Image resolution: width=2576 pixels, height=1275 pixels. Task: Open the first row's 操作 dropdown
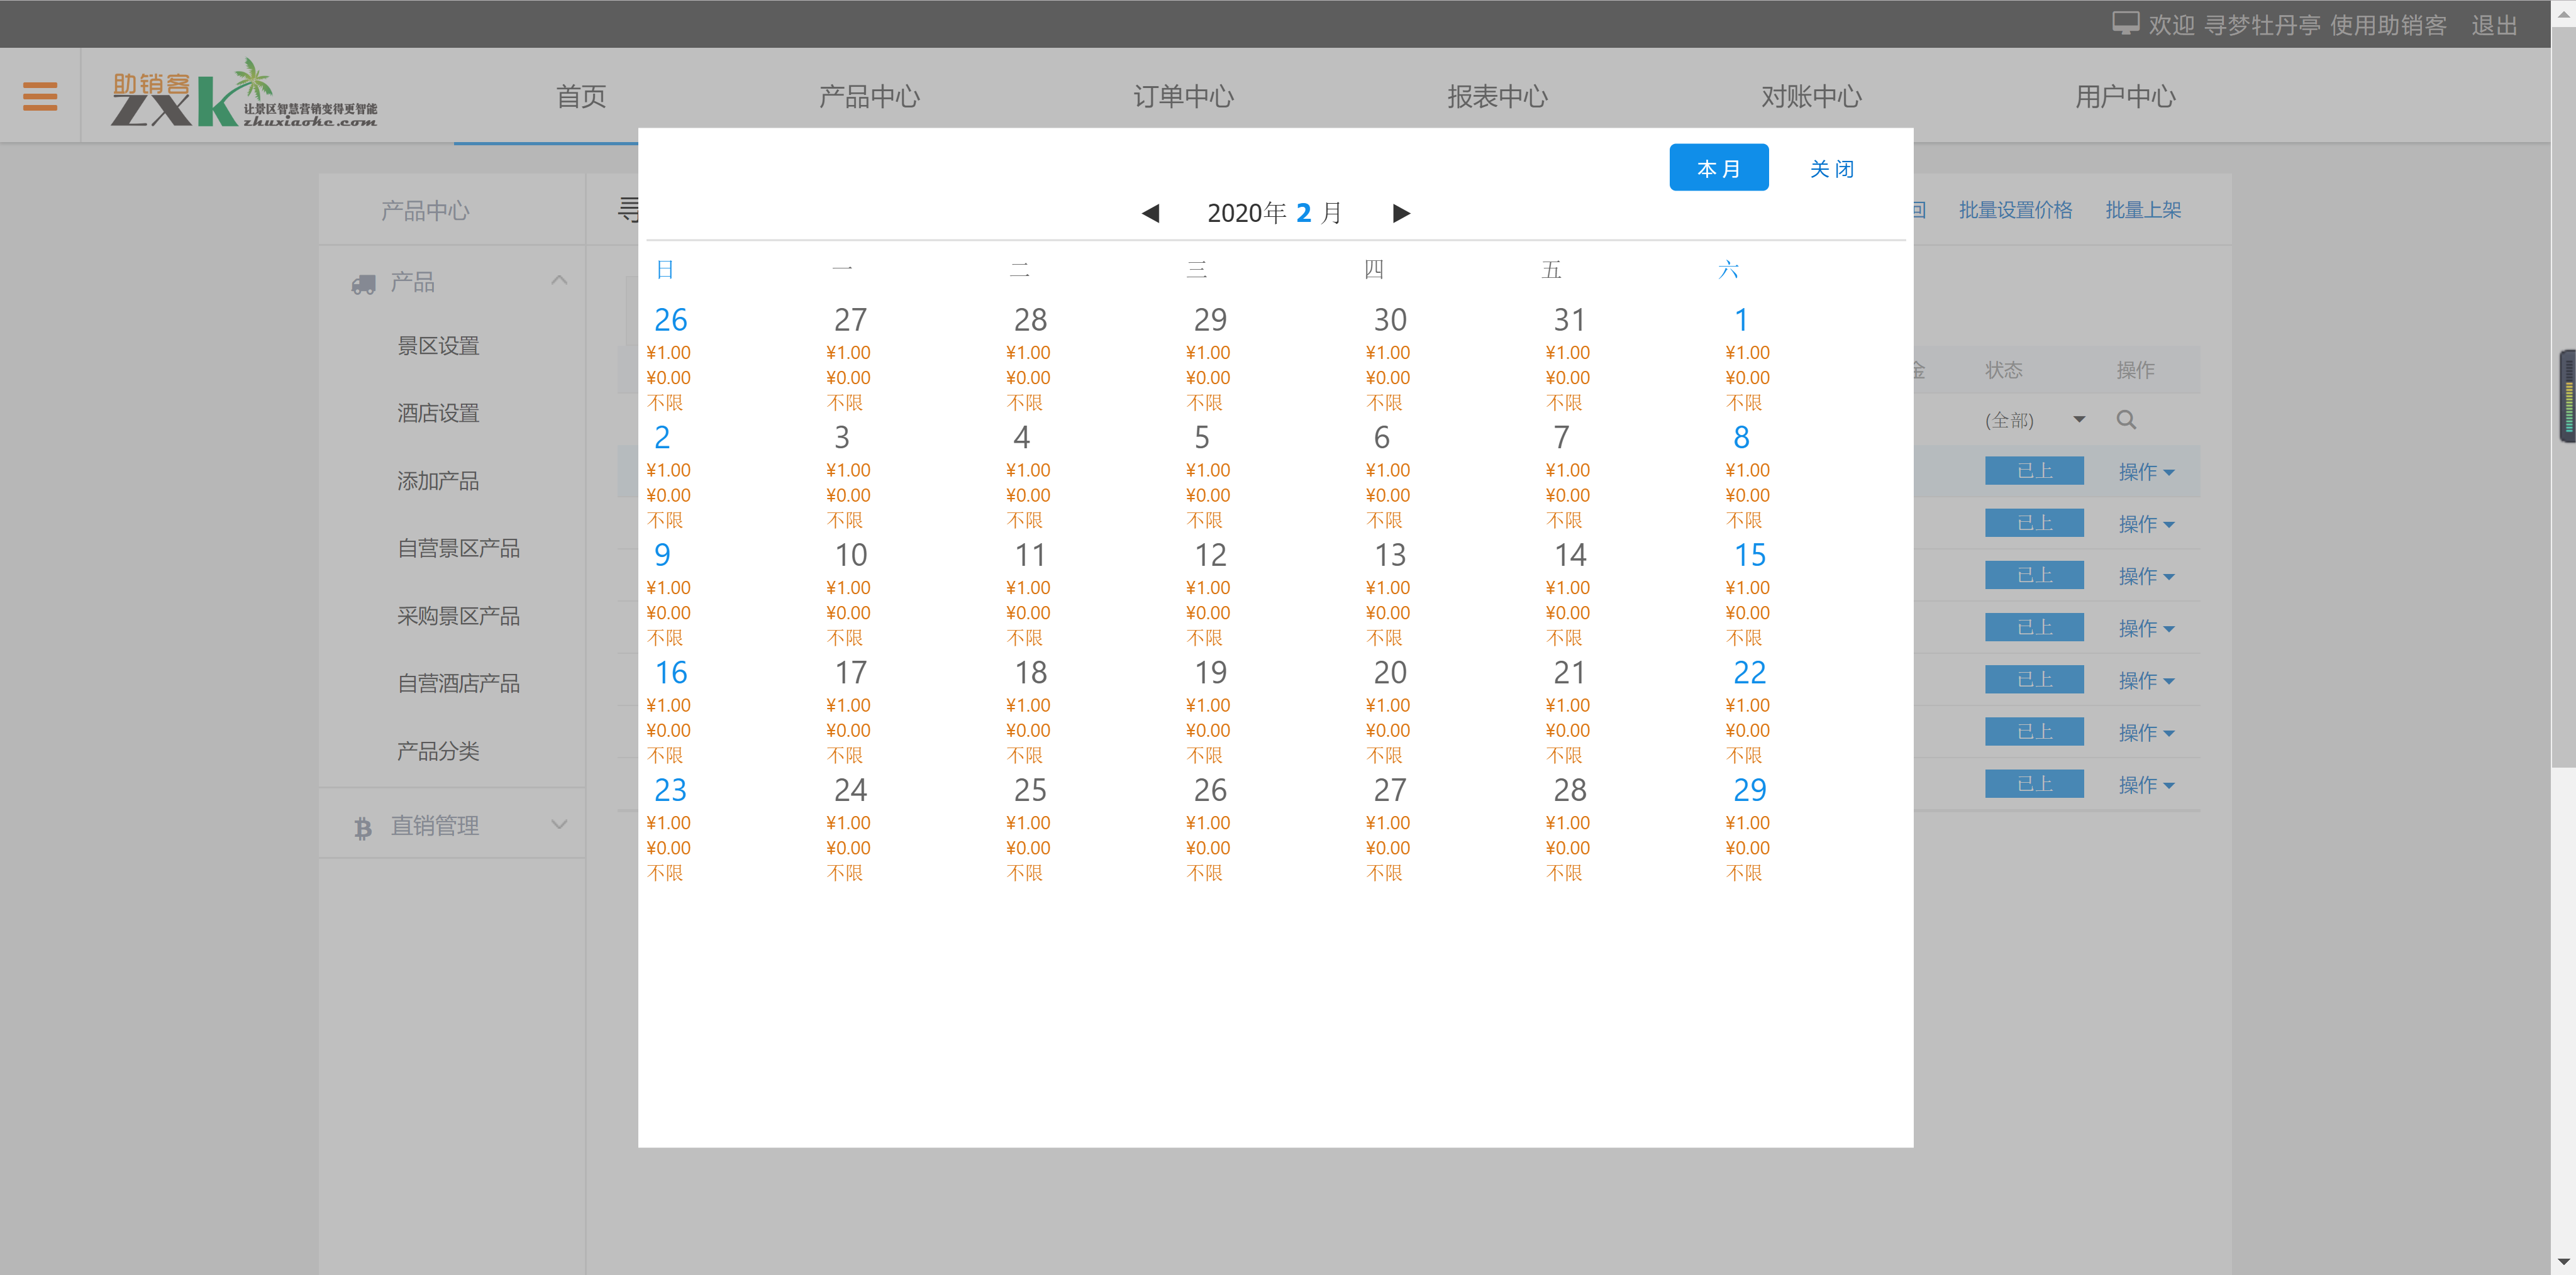point(2146,471)
